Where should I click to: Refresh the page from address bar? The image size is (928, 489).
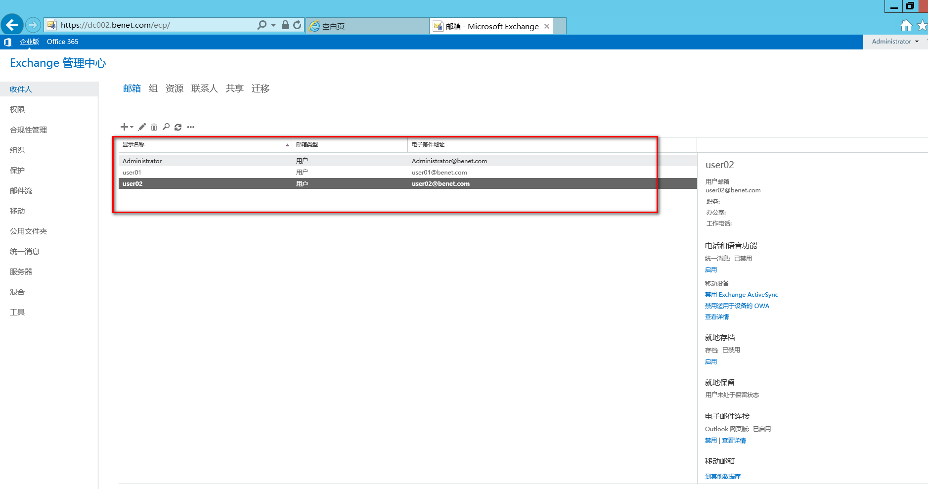click(x=297, y=25)
